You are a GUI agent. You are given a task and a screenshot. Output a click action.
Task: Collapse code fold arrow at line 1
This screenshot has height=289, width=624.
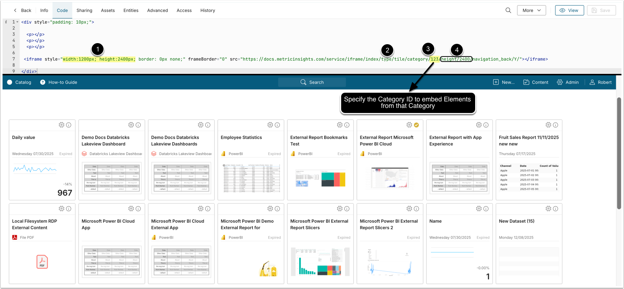[17, 22]
